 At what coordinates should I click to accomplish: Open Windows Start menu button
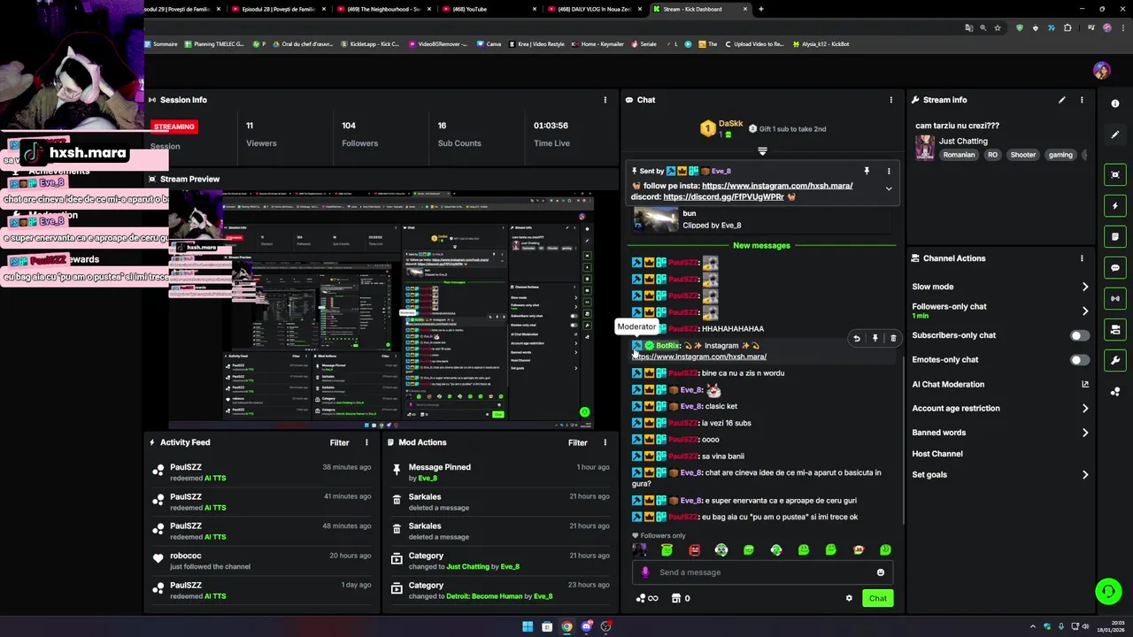[528, 626]
